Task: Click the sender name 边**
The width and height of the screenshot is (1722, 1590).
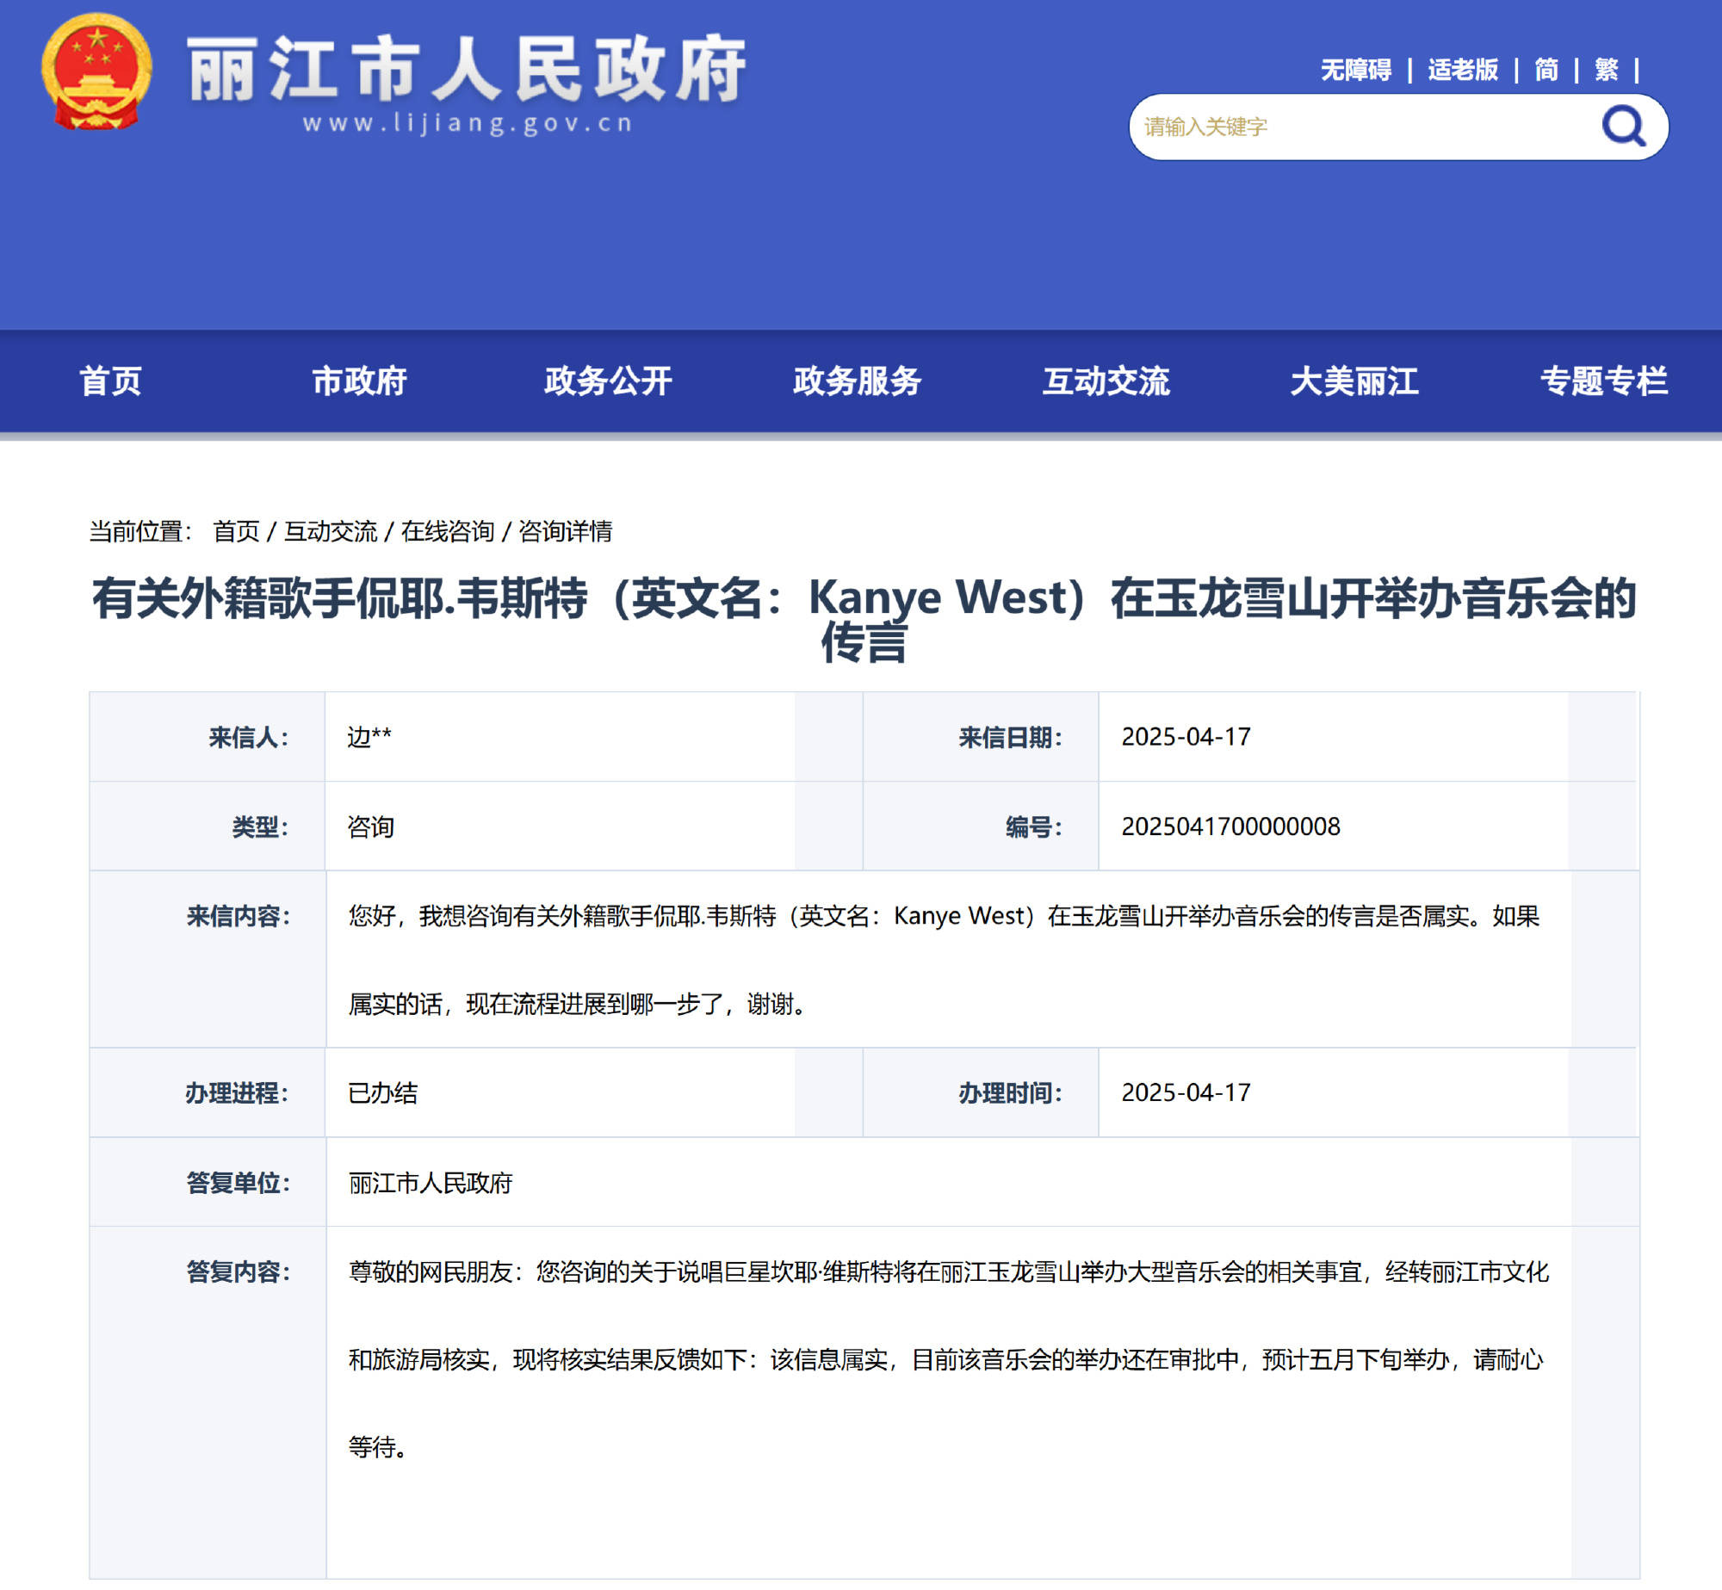Action: 369,737
